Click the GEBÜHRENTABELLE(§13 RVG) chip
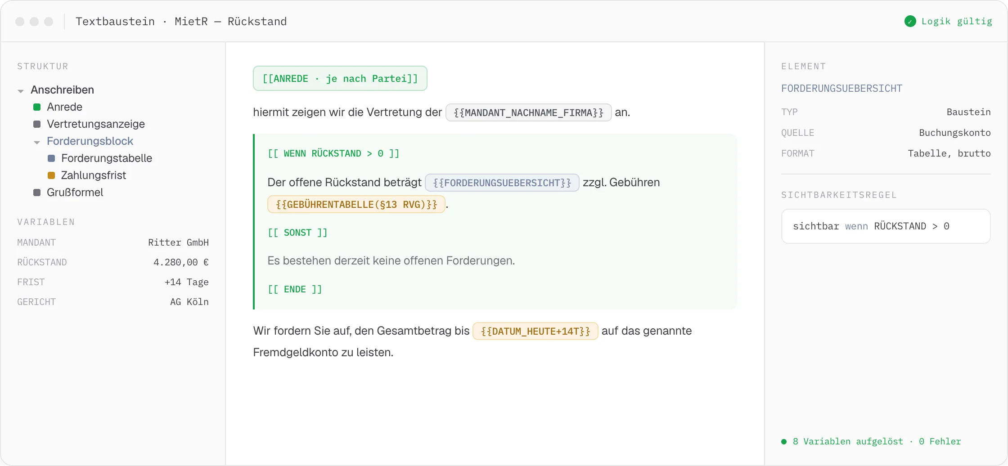The width and height of the screenshot is (1008, 466). point(356,204)
